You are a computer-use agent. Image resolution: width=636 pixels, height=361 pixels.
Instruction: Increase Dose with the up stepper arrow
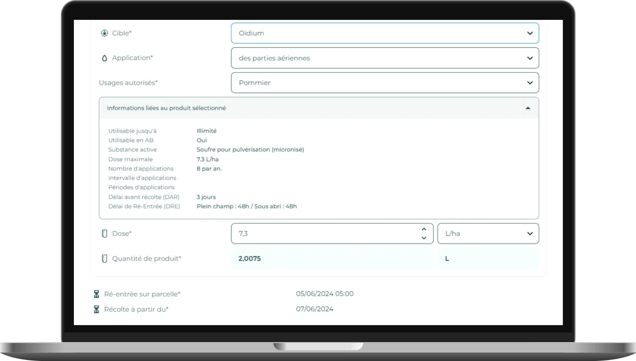point(424,229)
